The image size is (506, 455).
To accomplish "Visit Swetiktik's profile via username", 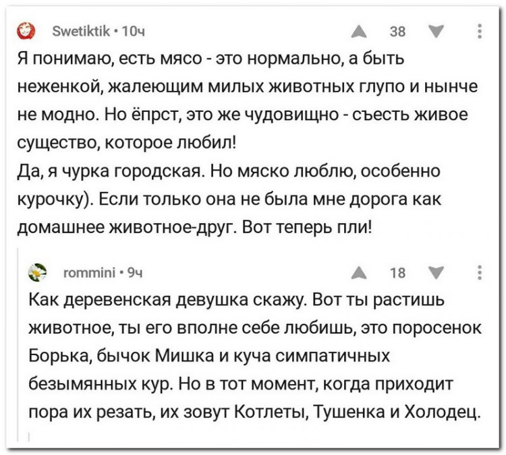I will click(81, 31).
